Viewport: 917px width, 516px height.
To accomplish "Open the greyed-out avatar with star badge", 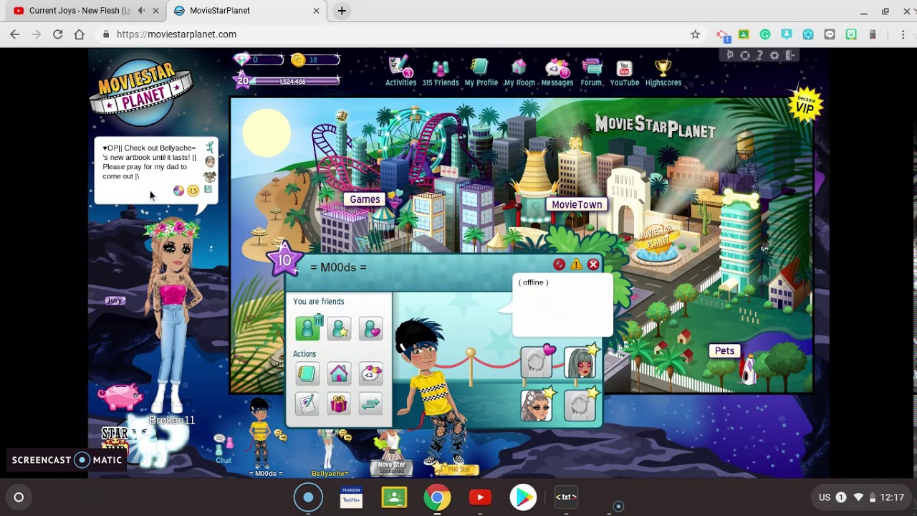I will 580,405.
